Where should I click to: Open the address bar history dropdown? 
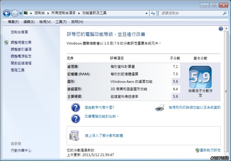click(147, 13)
